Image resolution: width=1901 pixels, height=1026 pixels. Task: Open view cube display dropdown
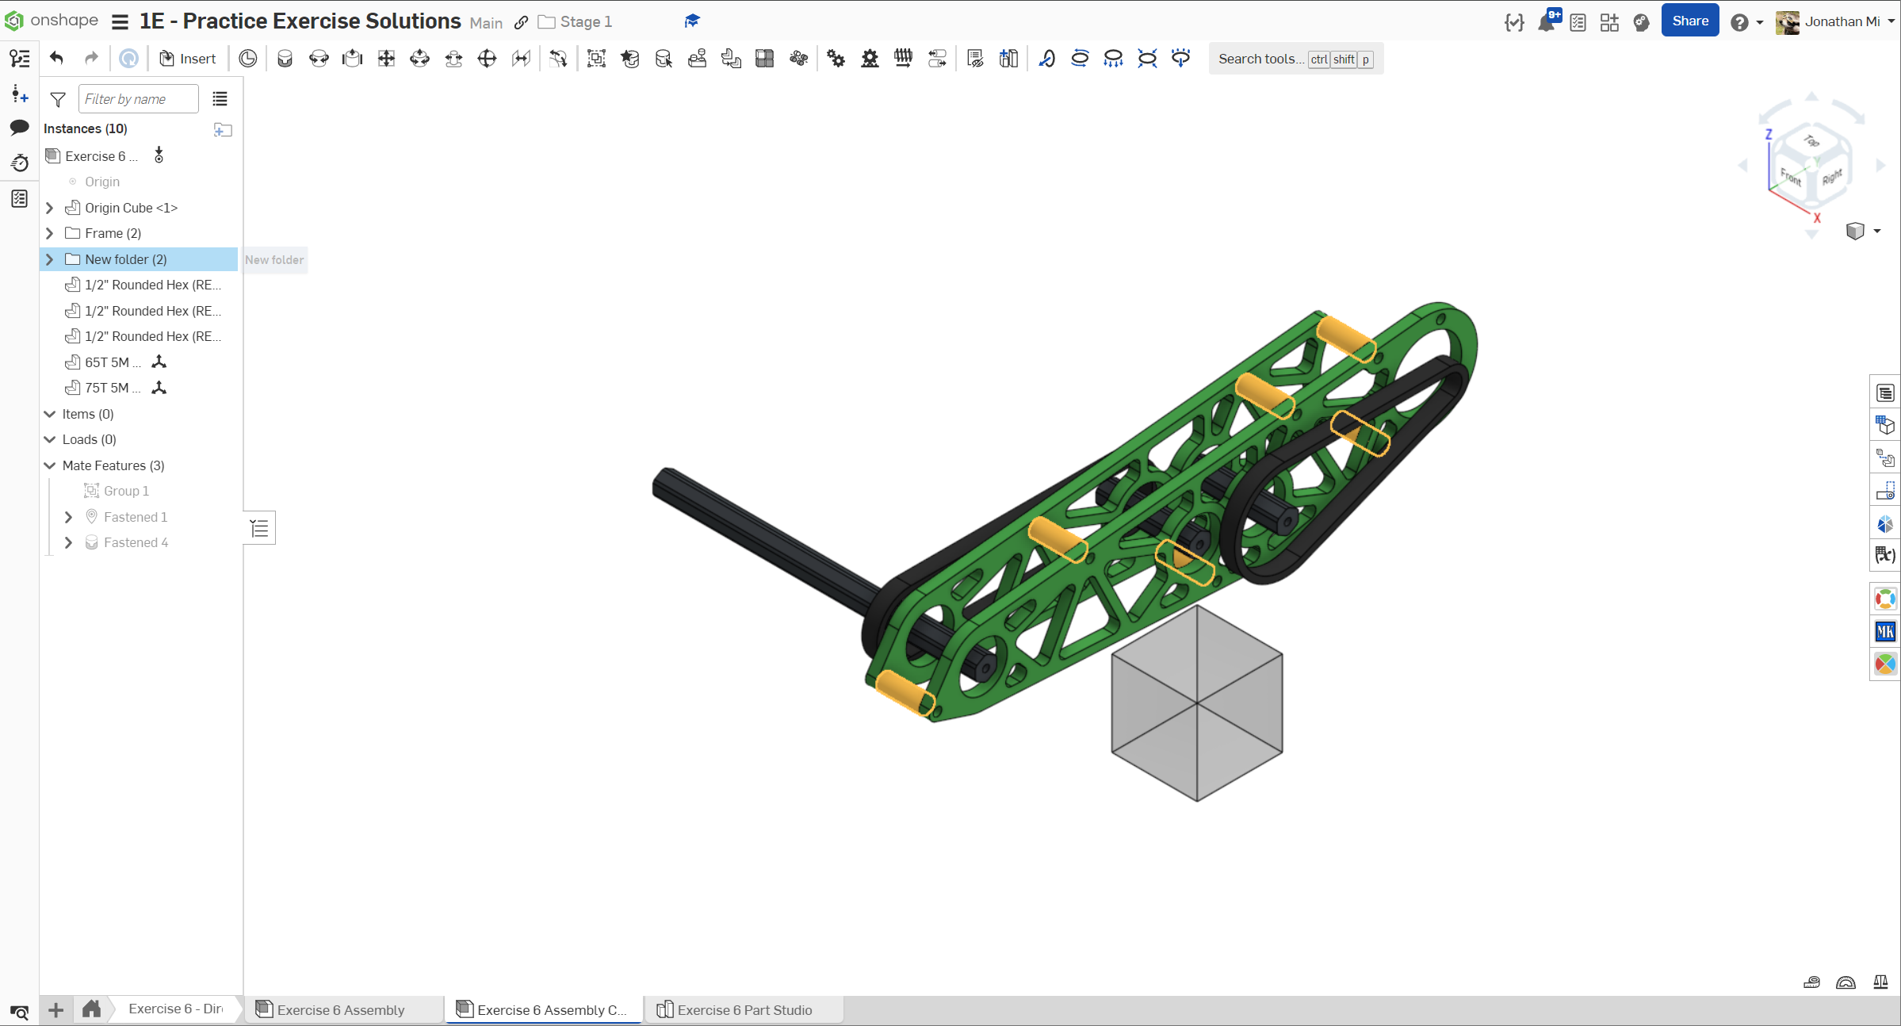(1877, 232)
